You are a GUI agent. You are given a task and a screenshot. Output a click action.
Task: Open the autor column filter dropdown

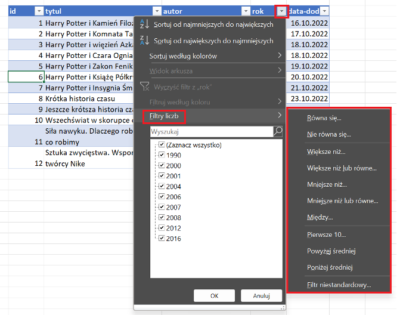(x=245, y=11)
